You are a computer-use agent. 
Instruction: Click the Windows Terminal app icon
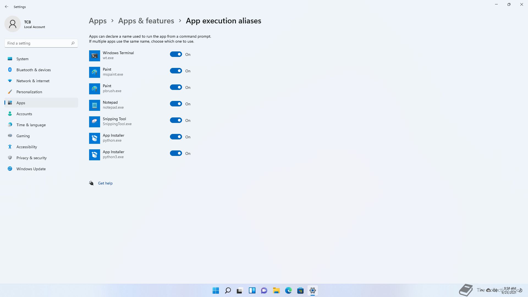click(94, 56)
